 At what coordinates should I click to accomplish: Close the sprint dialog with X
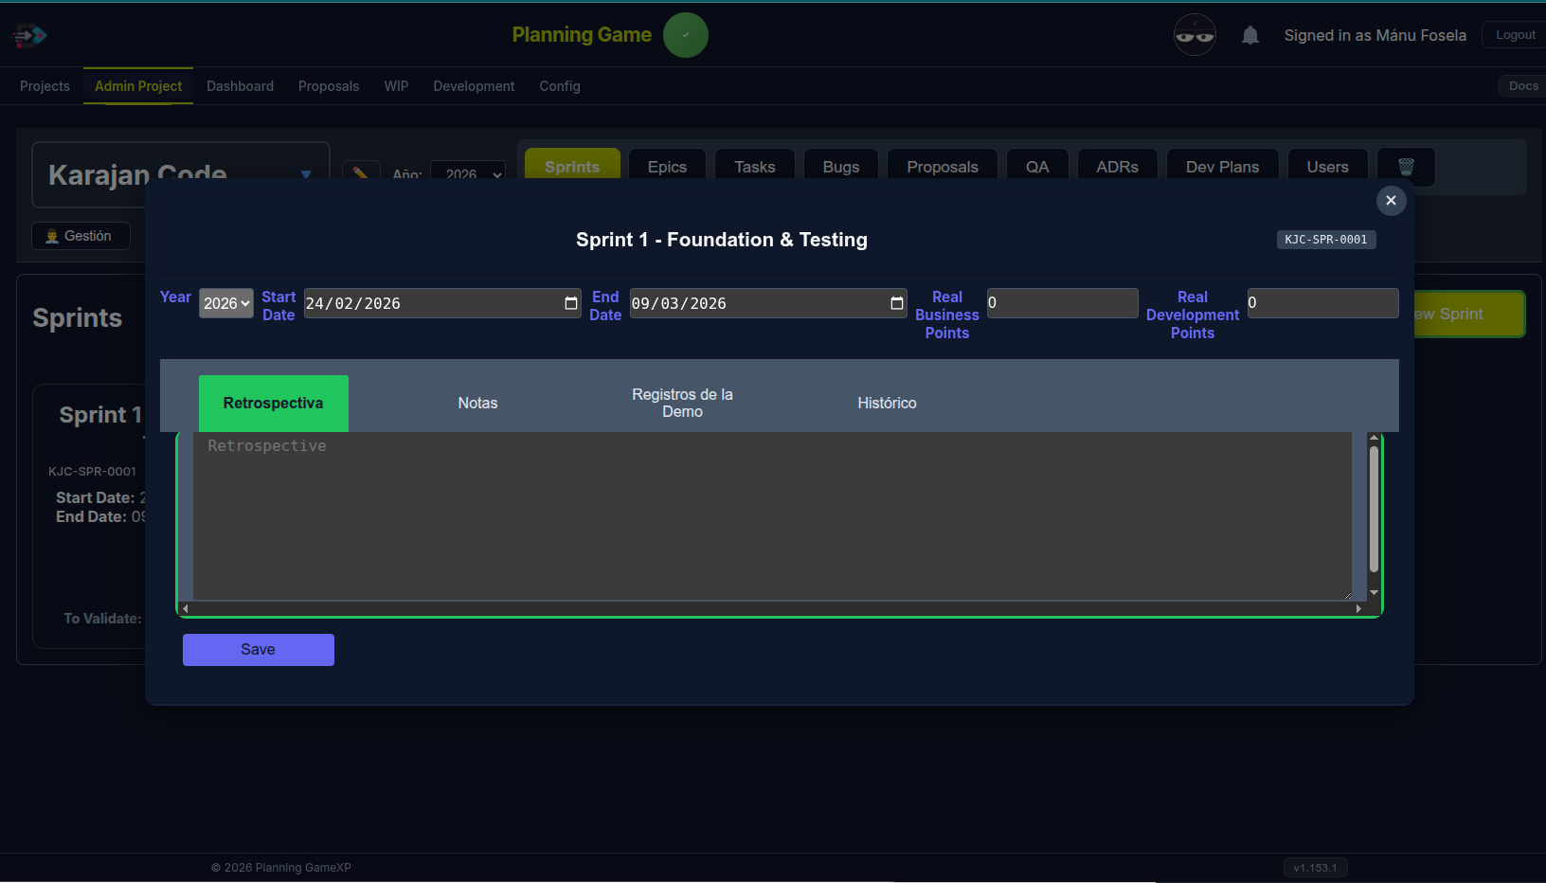pyautogui.click(x=1390, y=201)
